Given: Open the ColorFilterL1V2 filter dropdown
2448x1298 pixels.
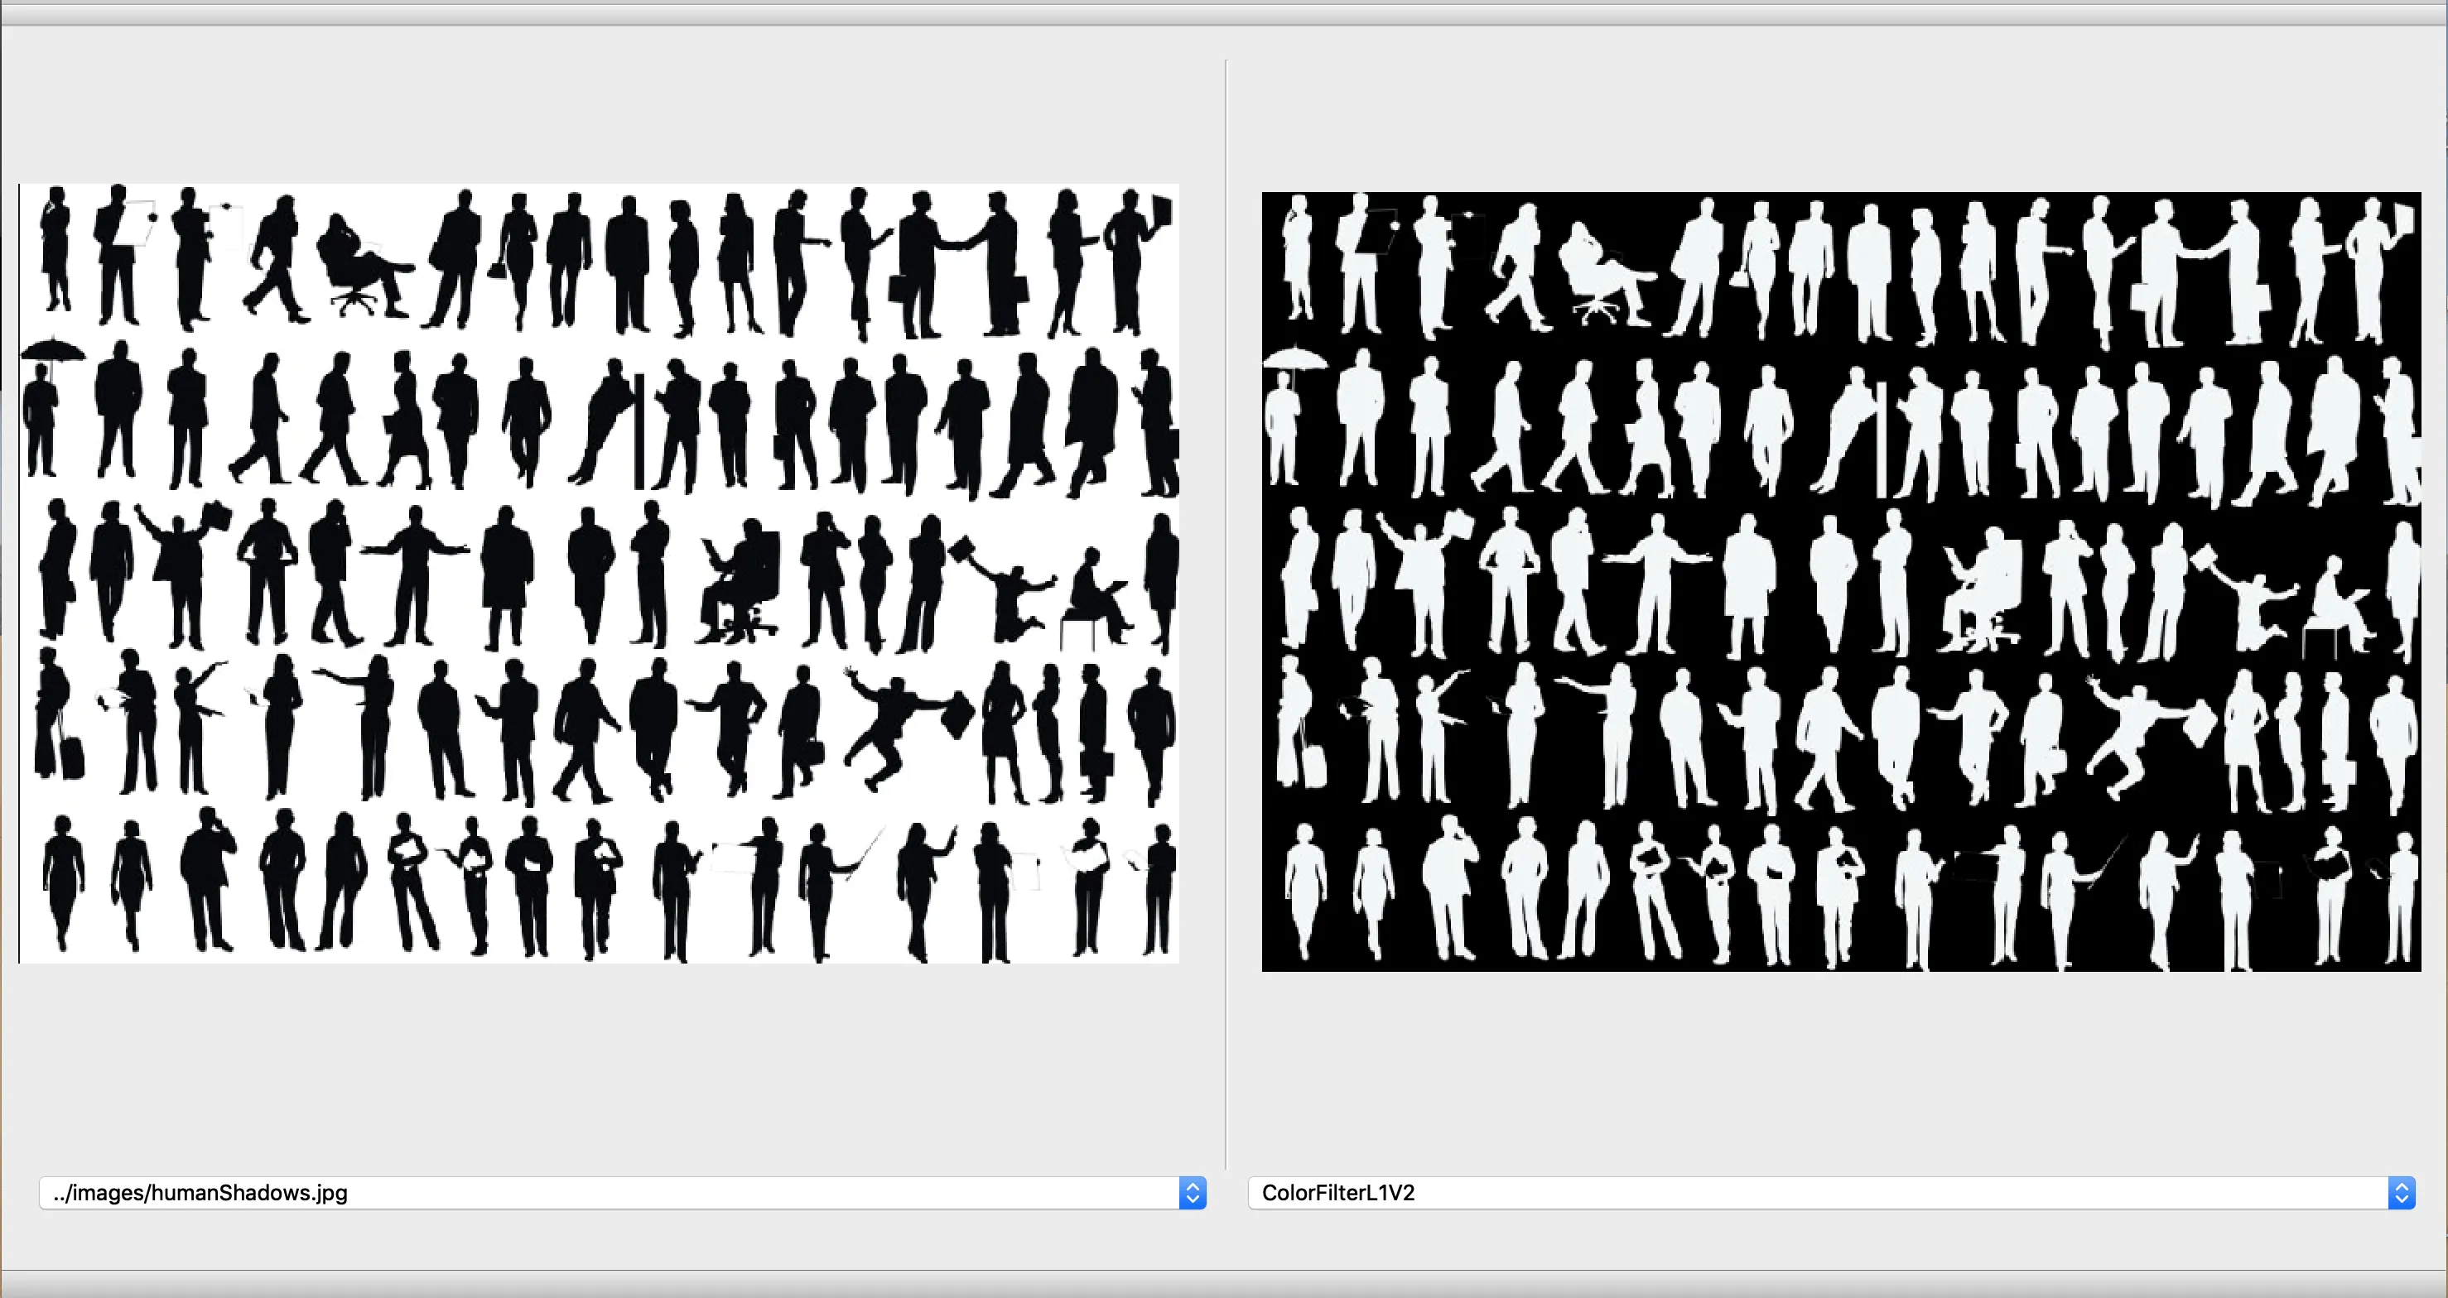Looking at the screenshot, I should coord(1805,1193).
